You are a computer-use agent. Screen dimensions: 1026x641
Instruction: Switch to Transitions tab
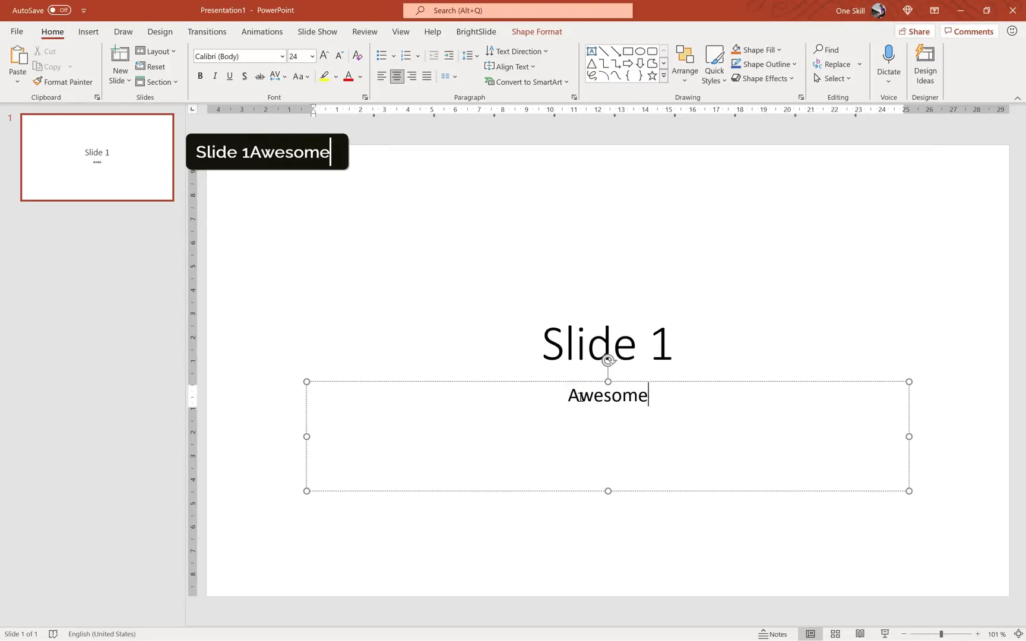click(207, 31)
